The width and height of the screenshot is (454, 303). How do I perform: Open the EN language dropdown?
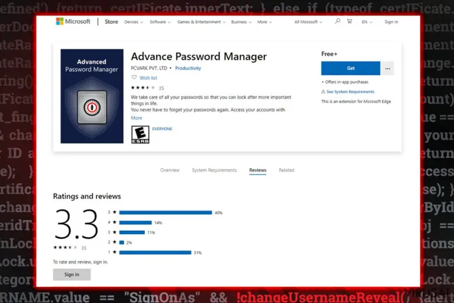(x=367, y=22)
